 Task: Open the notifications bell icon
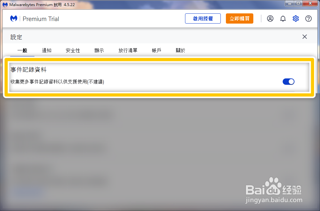click(283, 18)
